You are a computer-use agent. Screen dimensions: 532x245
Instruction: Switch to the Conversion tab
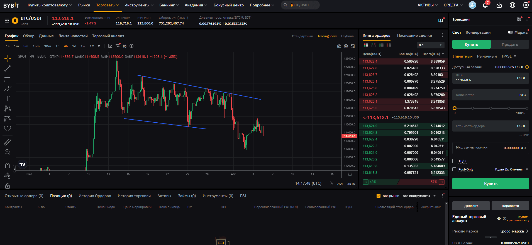[478, 32]
